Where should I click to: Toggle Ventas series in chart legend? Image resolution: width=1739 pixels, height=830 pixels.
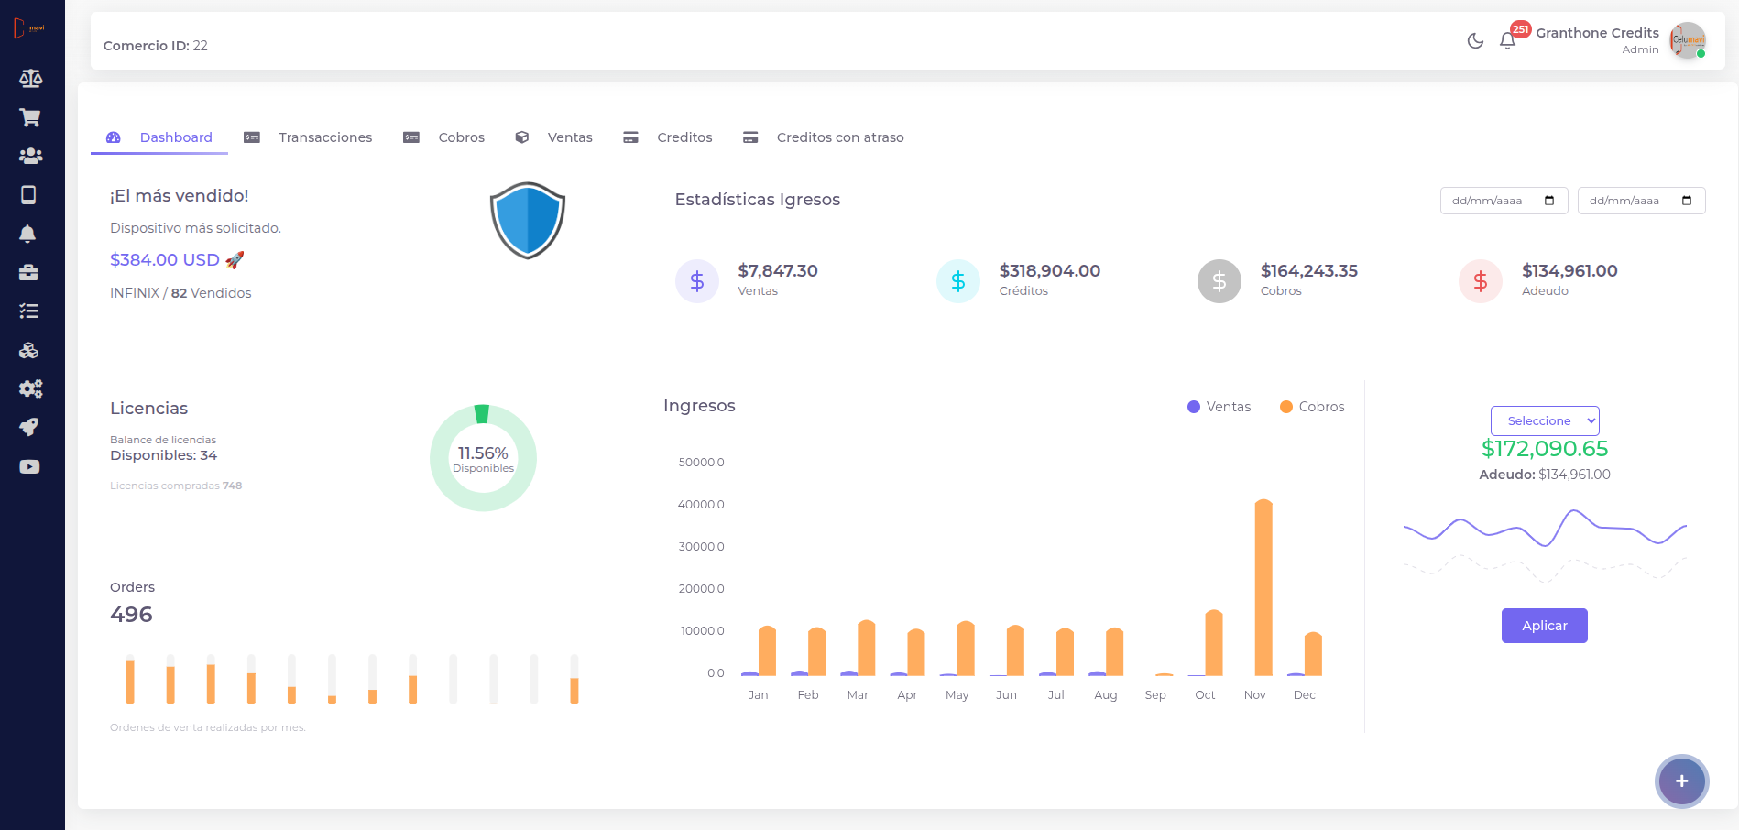tap(1219, 407)
